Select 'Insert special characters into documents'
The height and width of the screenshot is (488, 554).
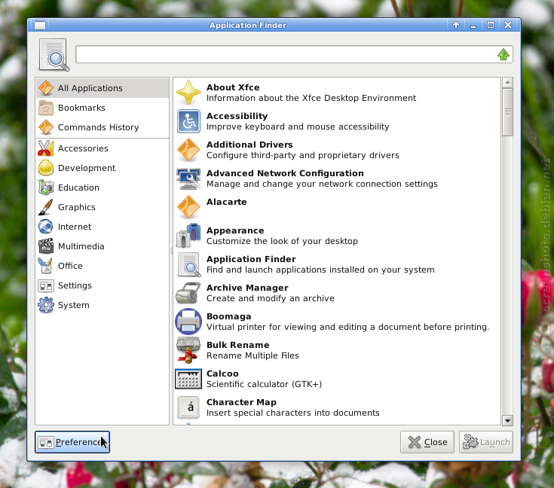point(293,413)
